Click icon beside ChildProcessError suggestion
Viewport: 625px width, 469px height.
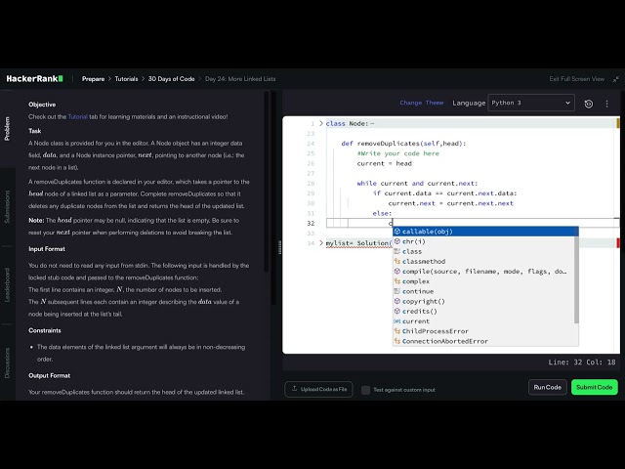pos(397,331)
